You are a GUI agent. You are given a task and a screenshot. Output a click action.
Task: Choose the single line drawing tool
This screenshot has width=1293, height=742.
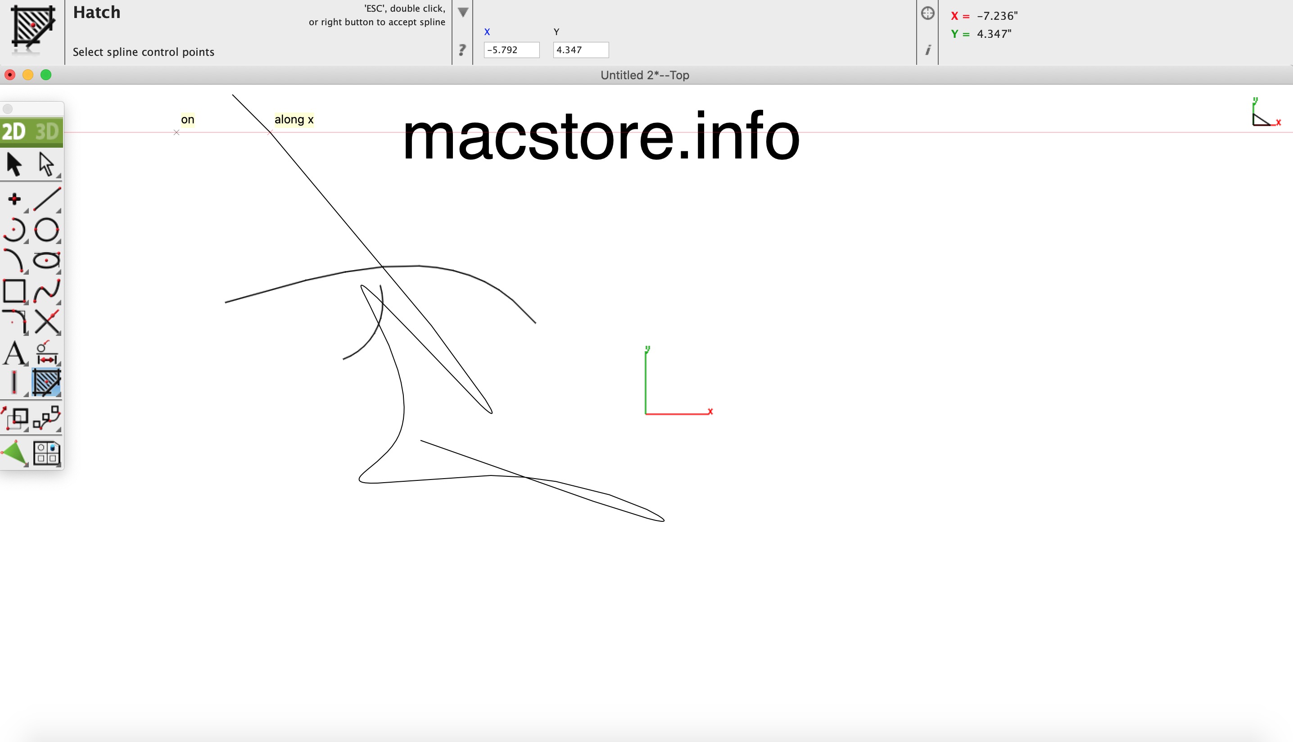[47, 199]
